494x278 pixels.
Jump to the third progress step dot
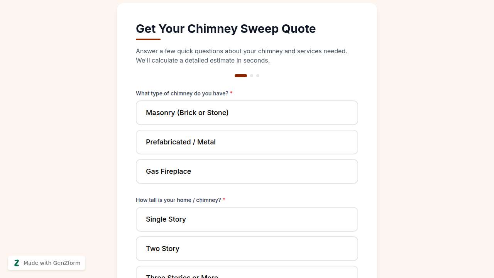[258, 76]
